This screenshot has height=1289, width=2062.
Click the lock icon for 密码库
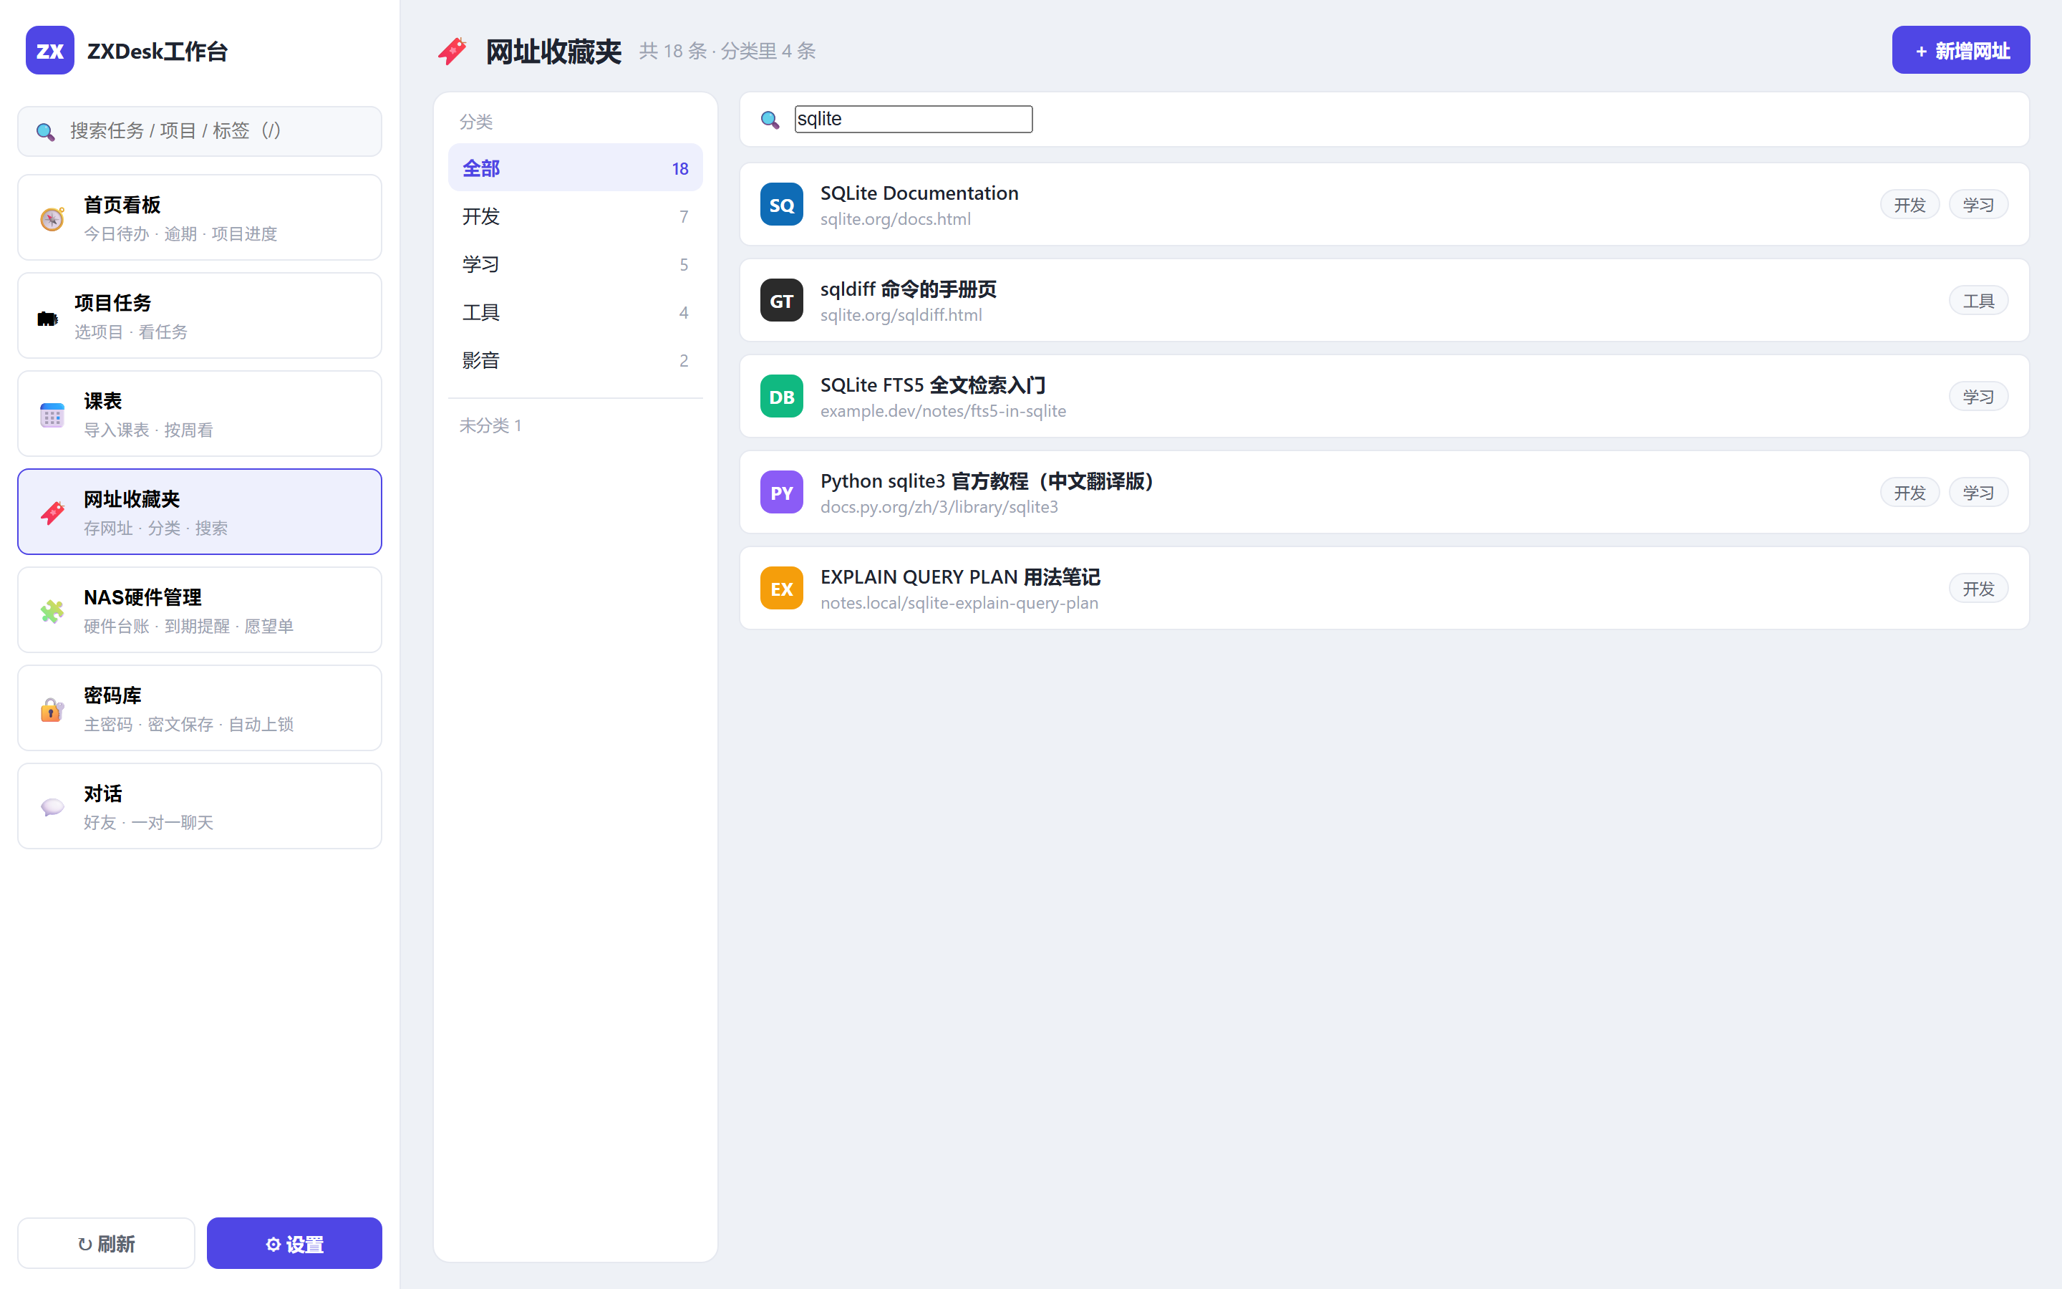point(52,709)
